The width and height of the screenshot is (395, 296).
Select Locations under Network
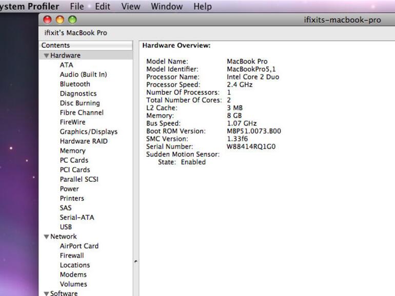(x=75, y=265)
